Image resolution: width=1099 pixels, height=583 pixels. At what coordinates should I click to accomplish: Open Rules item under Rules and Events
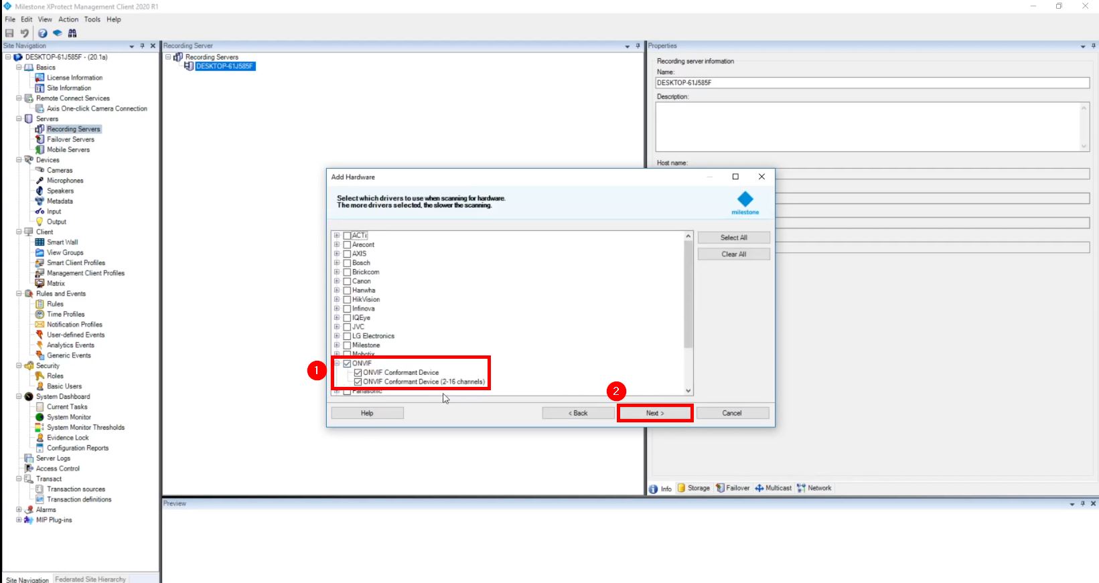55,304
